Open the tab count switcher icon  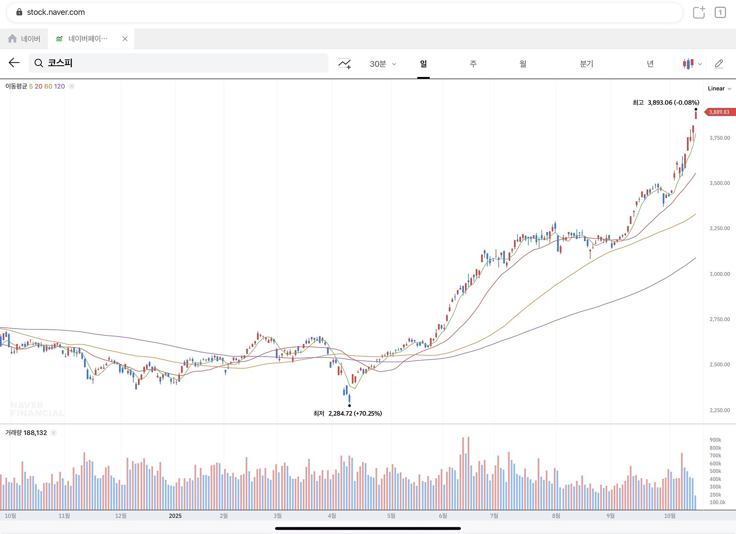(720, 12)
